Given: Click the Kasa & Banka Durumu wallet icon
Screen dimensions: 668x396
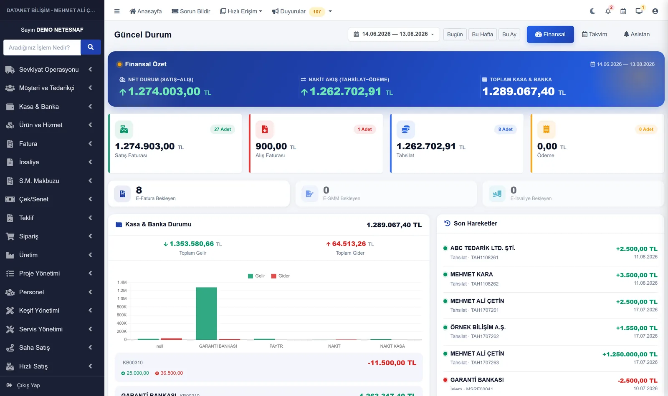Looking at the screenshot, I should point(119,224).
